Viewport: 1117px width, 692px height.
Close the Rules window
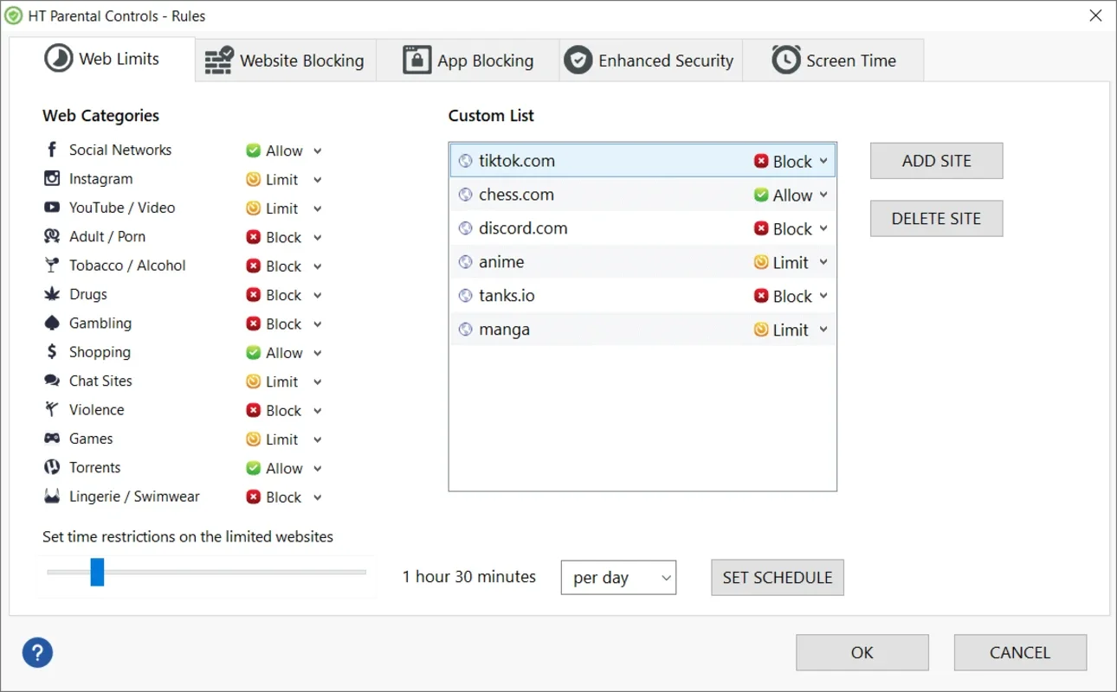click(x=1094, y=15)
